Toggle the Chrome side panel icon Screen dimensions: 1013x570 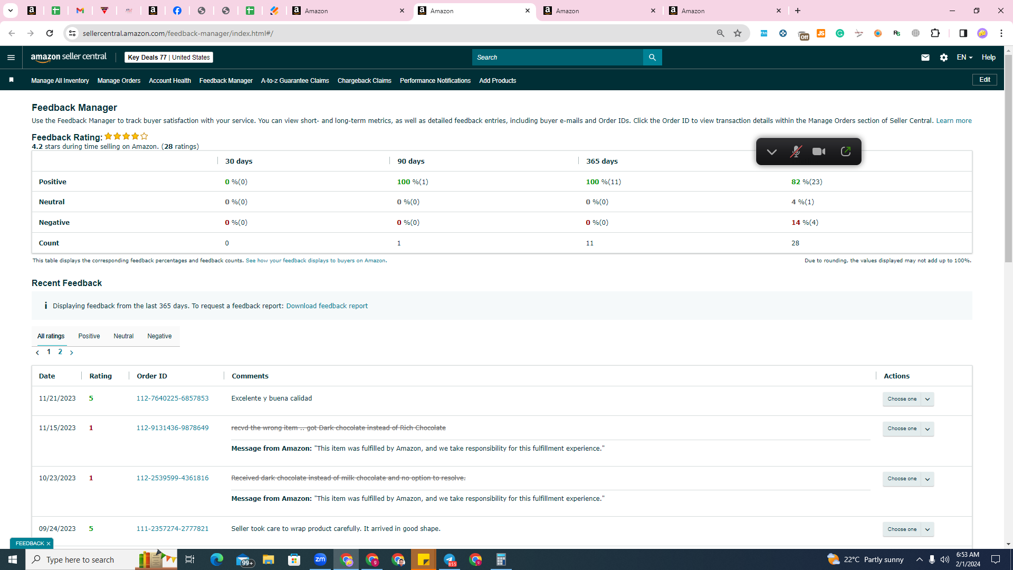click(x=963, y=33)
